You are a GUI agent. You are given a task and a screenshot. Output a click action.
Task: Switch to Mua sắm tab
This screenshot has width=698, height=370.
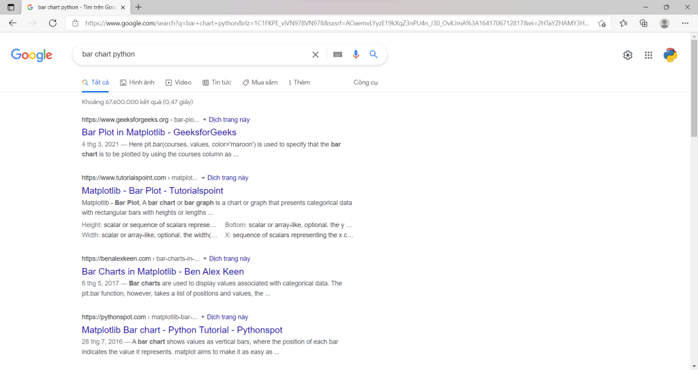tap(260, 82)
